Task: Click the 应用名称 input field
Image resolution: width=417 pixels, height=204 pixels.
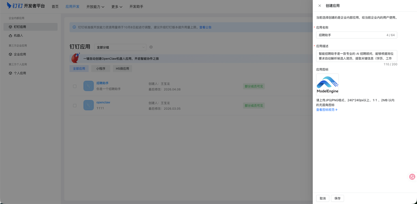Action: pos(356,35)
